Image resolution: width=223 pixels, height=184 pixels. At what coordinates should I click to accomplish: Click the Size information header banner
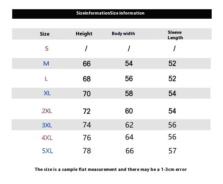click(112, 14)
